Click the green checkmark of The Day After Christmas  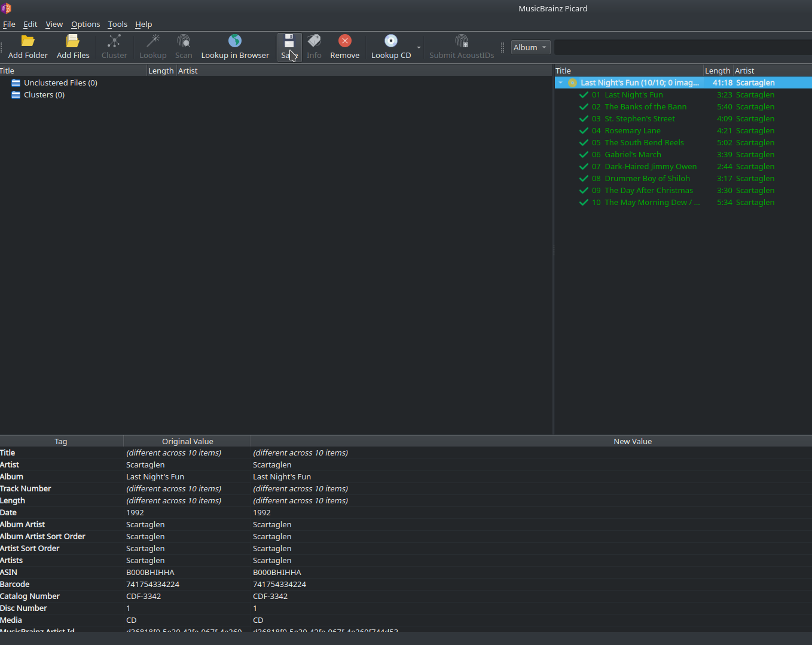[584, 191]
